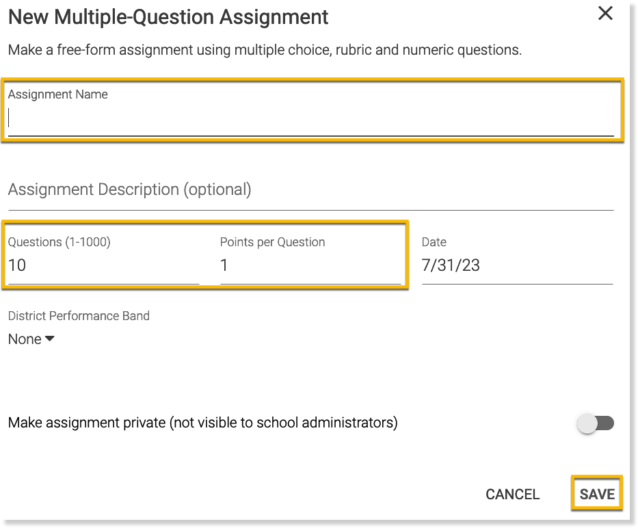638x528 pixels.
Task: Click the "Assignment Name" label
Action: 58,94
